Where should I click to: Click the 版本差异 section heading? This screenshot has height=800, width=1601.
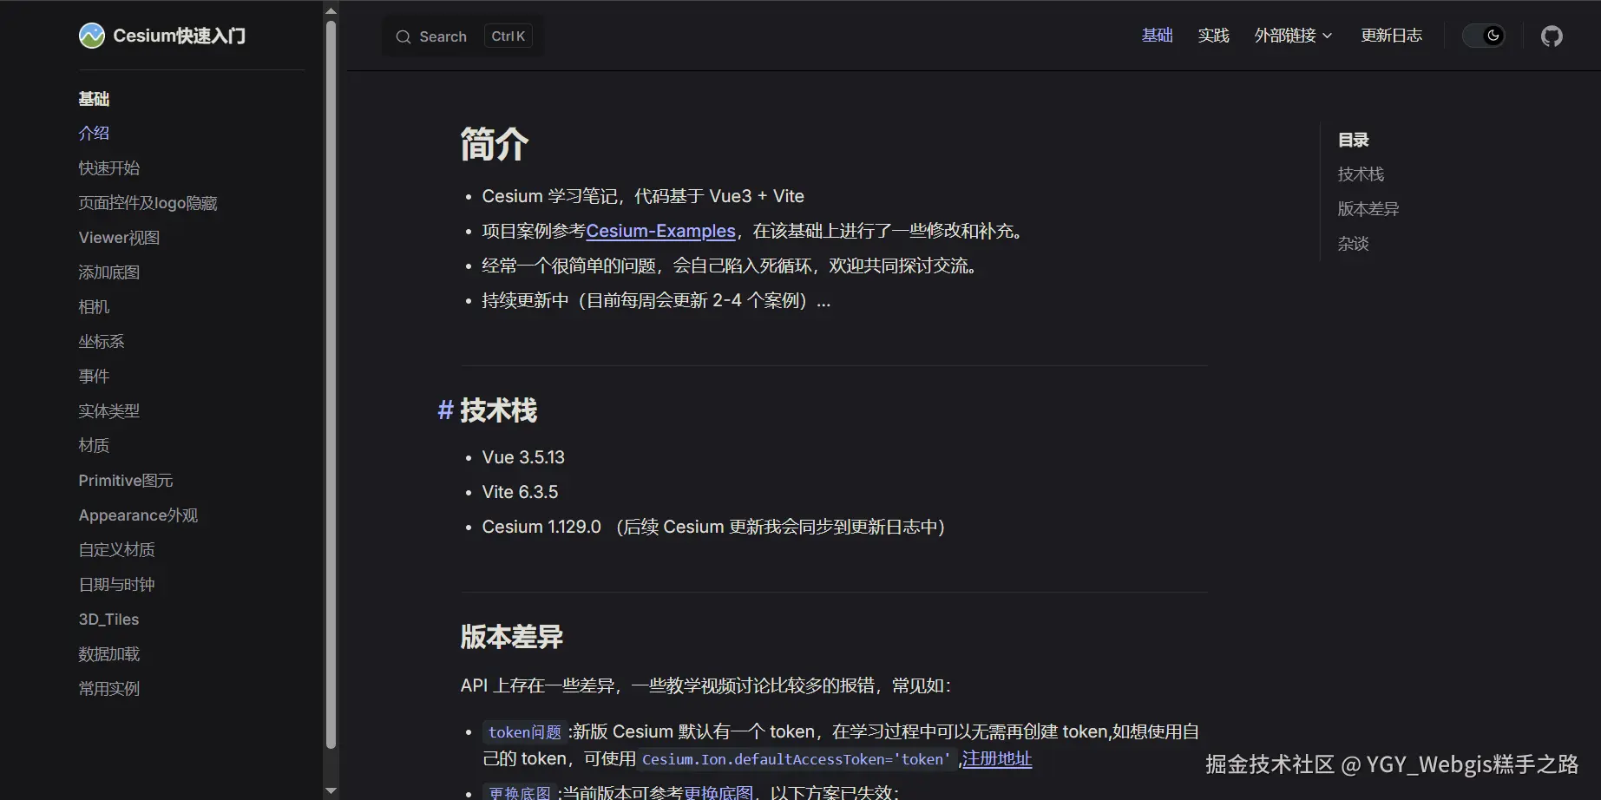(x=512, y=637)
